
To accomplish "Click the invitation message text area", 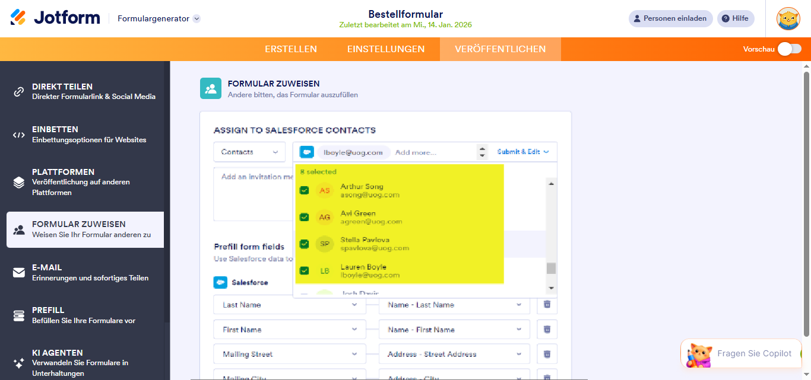I will point(254,194).
